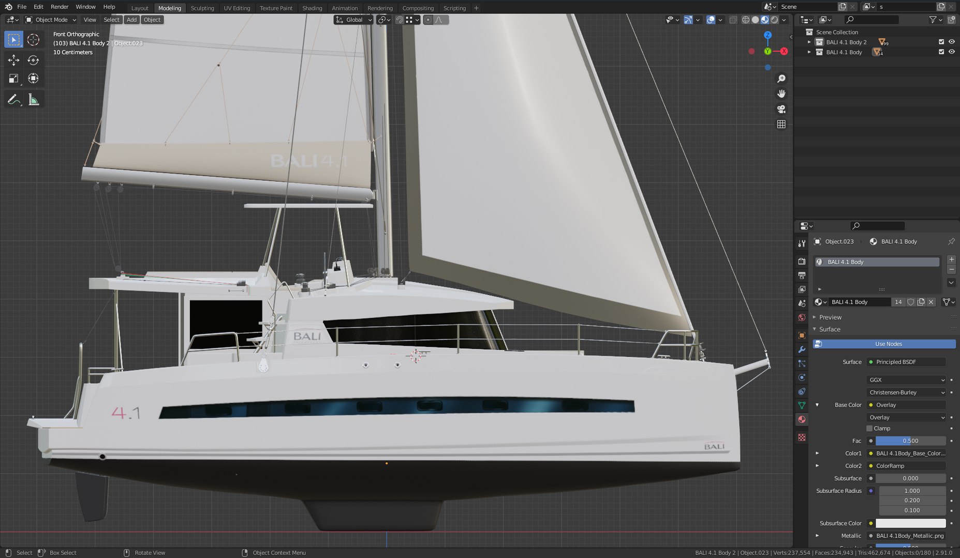Choose the Rotate tool
The image size is (960, 558).
click(33, 60)
